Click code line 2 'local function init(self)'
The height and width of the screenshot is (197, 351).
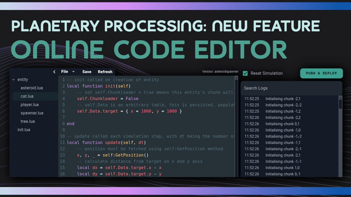[x=99, y=86]
